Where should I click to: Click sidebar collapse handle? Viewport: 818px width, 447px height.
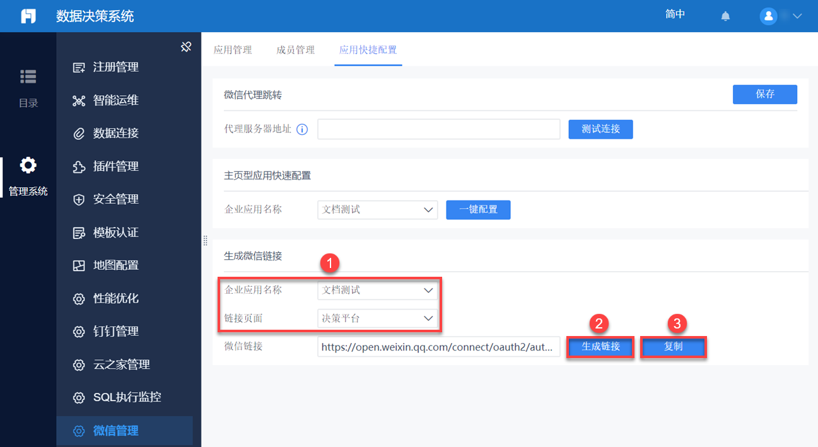click(205, 240)
